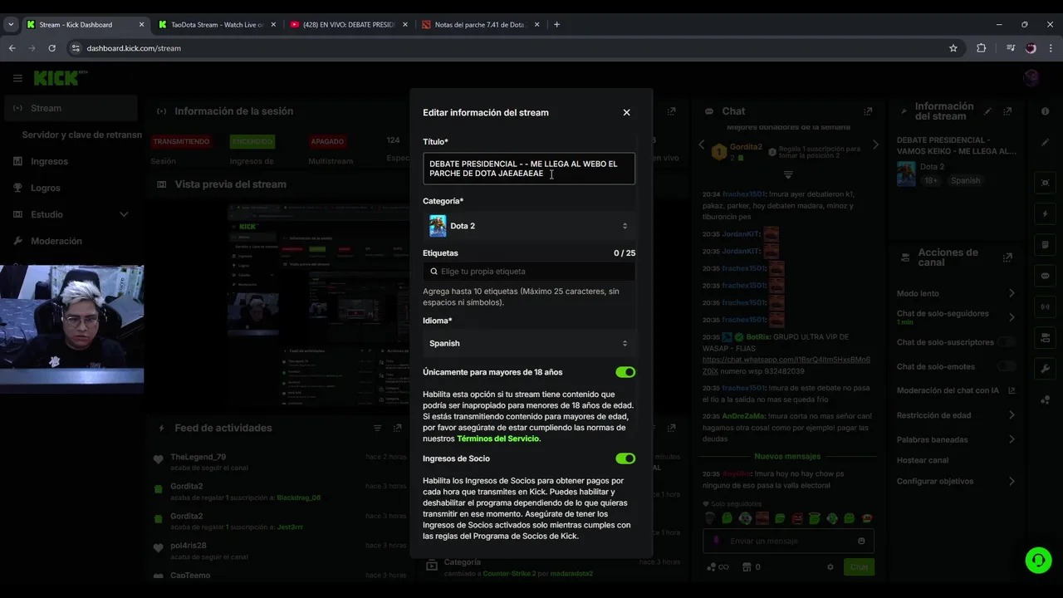
Task: Reload the dashboard page
Action: pyautogui.click(x=51, y=48)
